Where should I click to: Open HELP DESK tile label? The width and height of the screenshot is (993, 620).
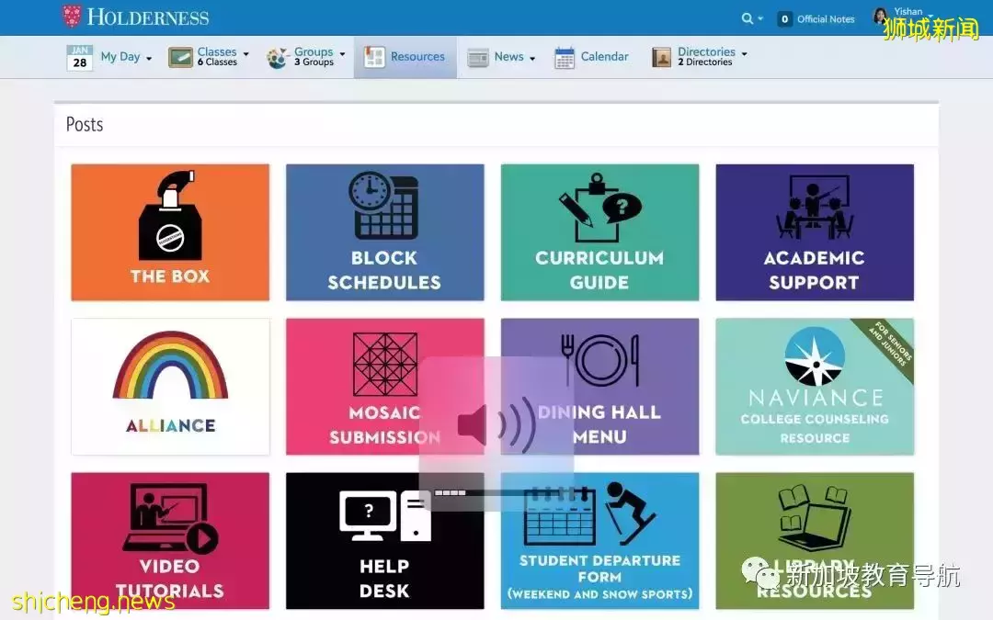[x=384, y=579]
